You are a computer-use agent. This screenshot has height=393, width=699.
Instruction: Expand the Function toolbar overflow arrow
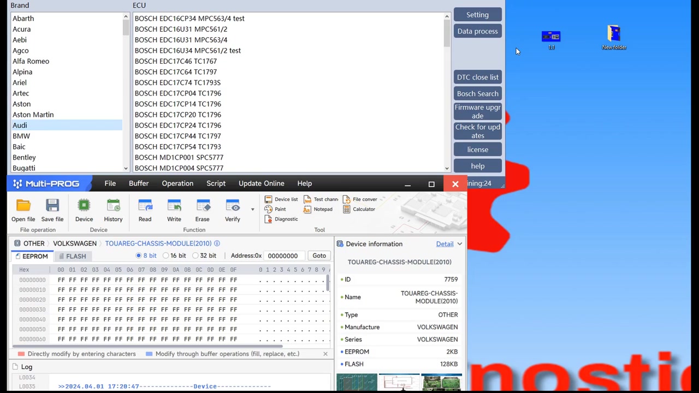[x=252, y=209]
